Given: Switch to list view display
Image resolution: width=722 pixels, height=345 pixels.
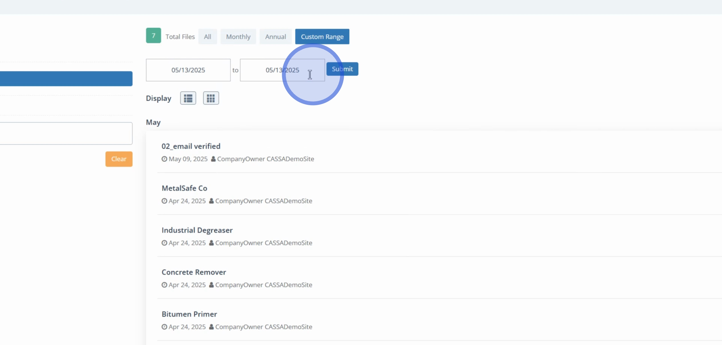Looking at the screenshot, I should click(x=188, y=98).
